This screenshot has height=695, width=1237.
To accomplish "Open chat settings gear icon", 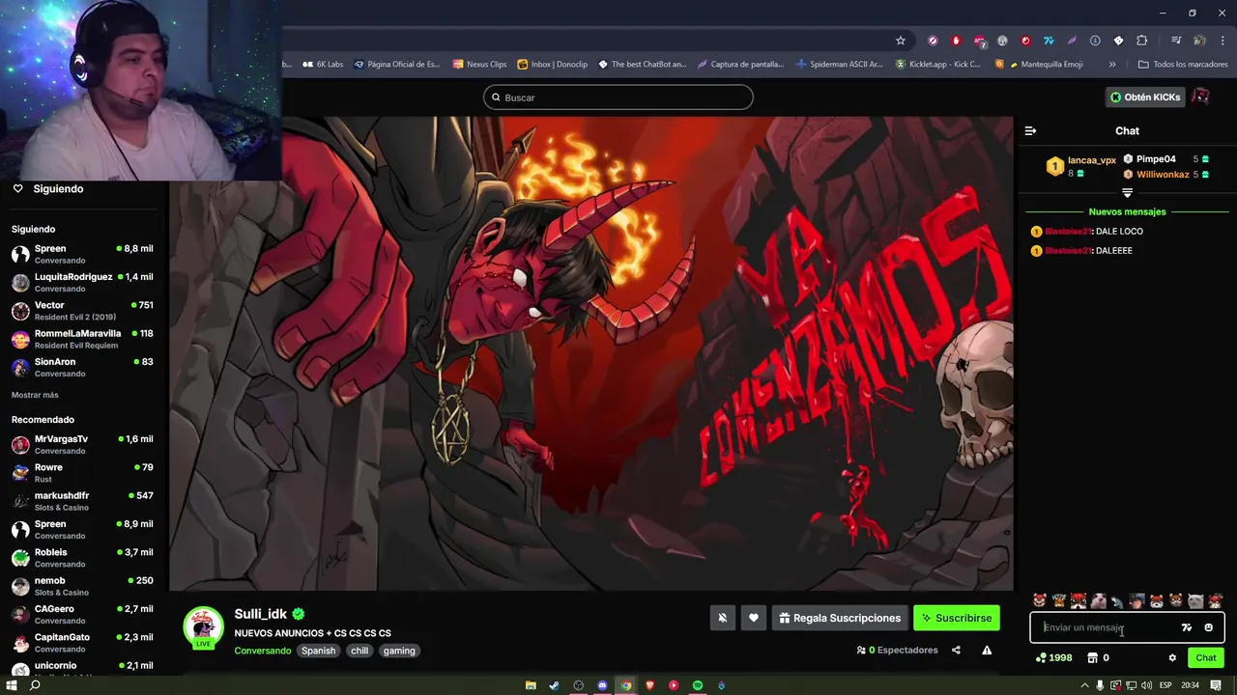I will pos(1172,658).
